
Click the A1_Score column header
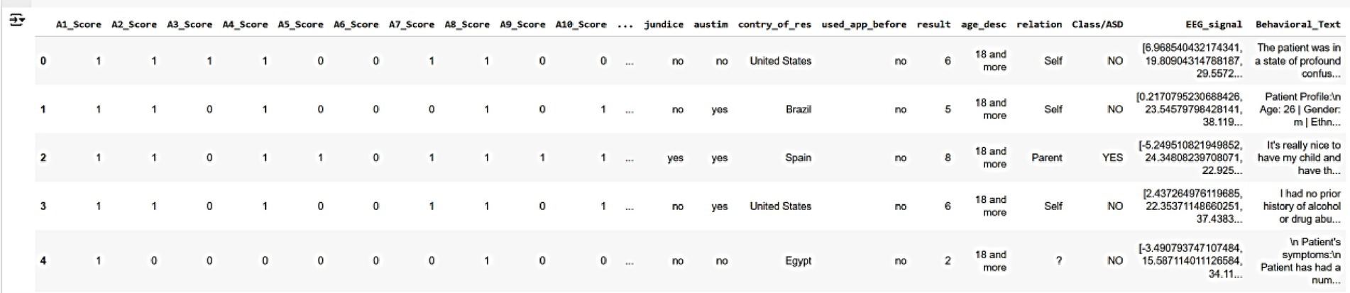click(78, 24)
